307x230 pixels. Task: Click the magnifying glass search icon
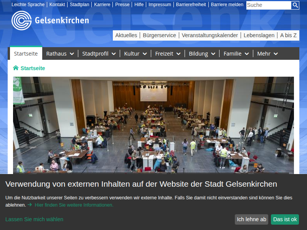[x=295, y=5]
